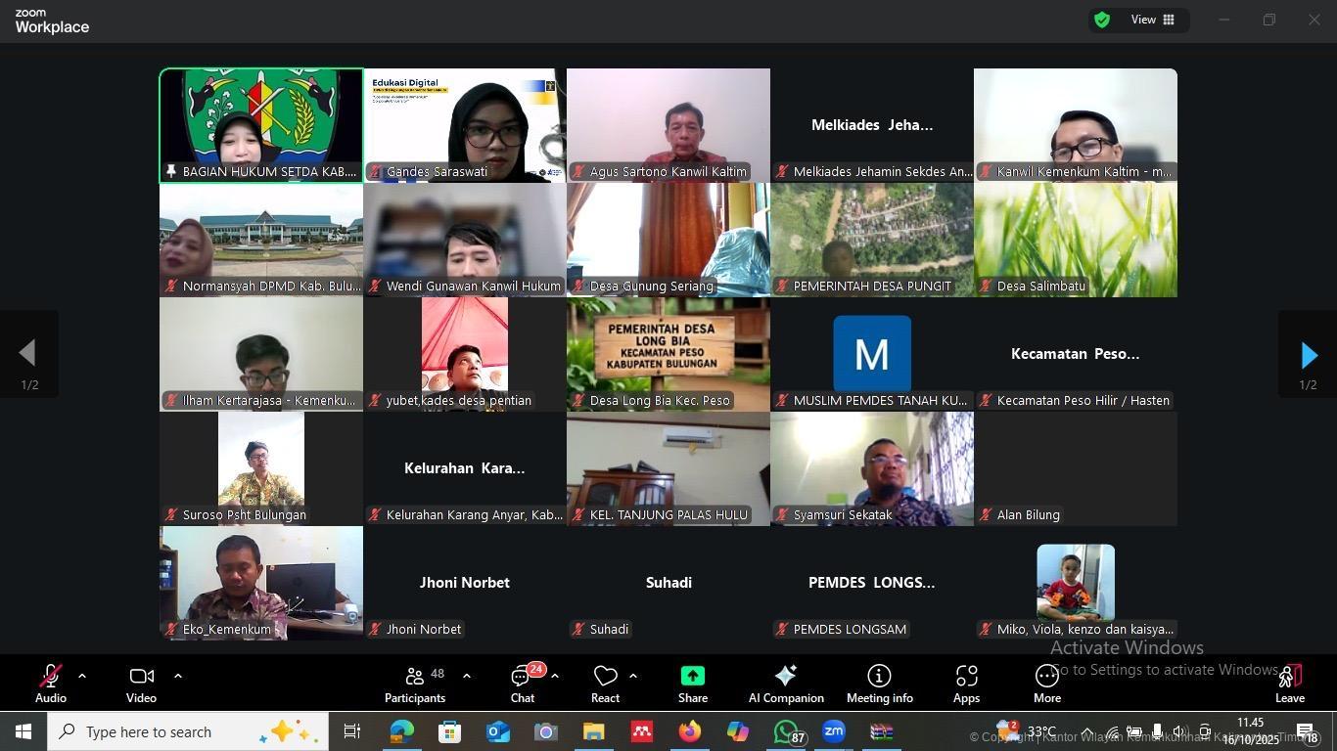Image resolution: width=1337 pixels, height=751 pixels.
Task: Expand audio settings arrow next to Audio
Action: (82, 676)
